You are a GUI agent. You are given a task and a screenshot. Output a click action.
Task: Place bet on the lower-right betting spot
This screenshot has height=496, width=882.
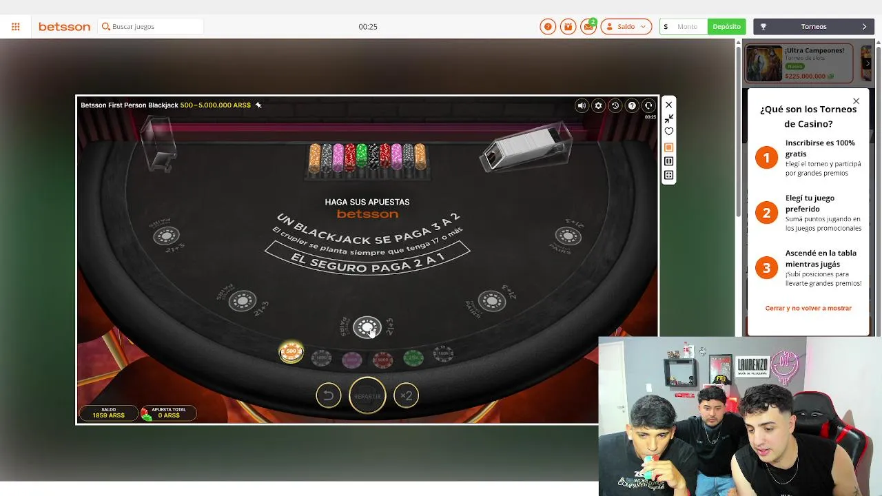[x=492, y=301]
